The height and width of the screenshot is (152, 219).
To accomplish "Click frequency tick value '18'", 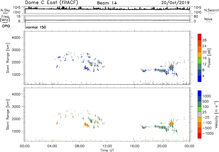I will click(x=18, y=16).
